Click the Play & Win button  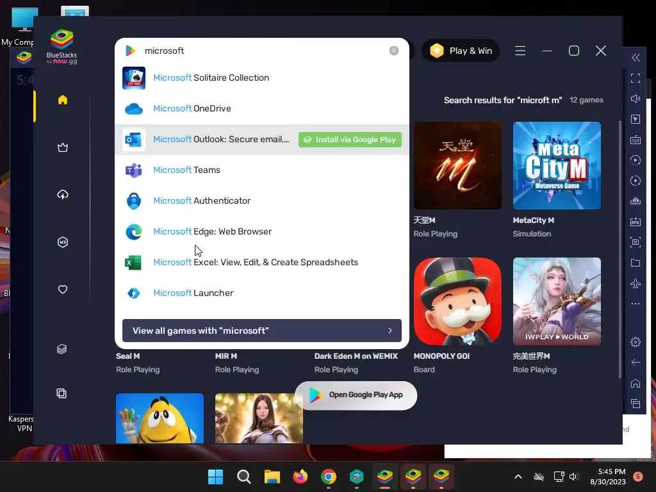[461, 51]
